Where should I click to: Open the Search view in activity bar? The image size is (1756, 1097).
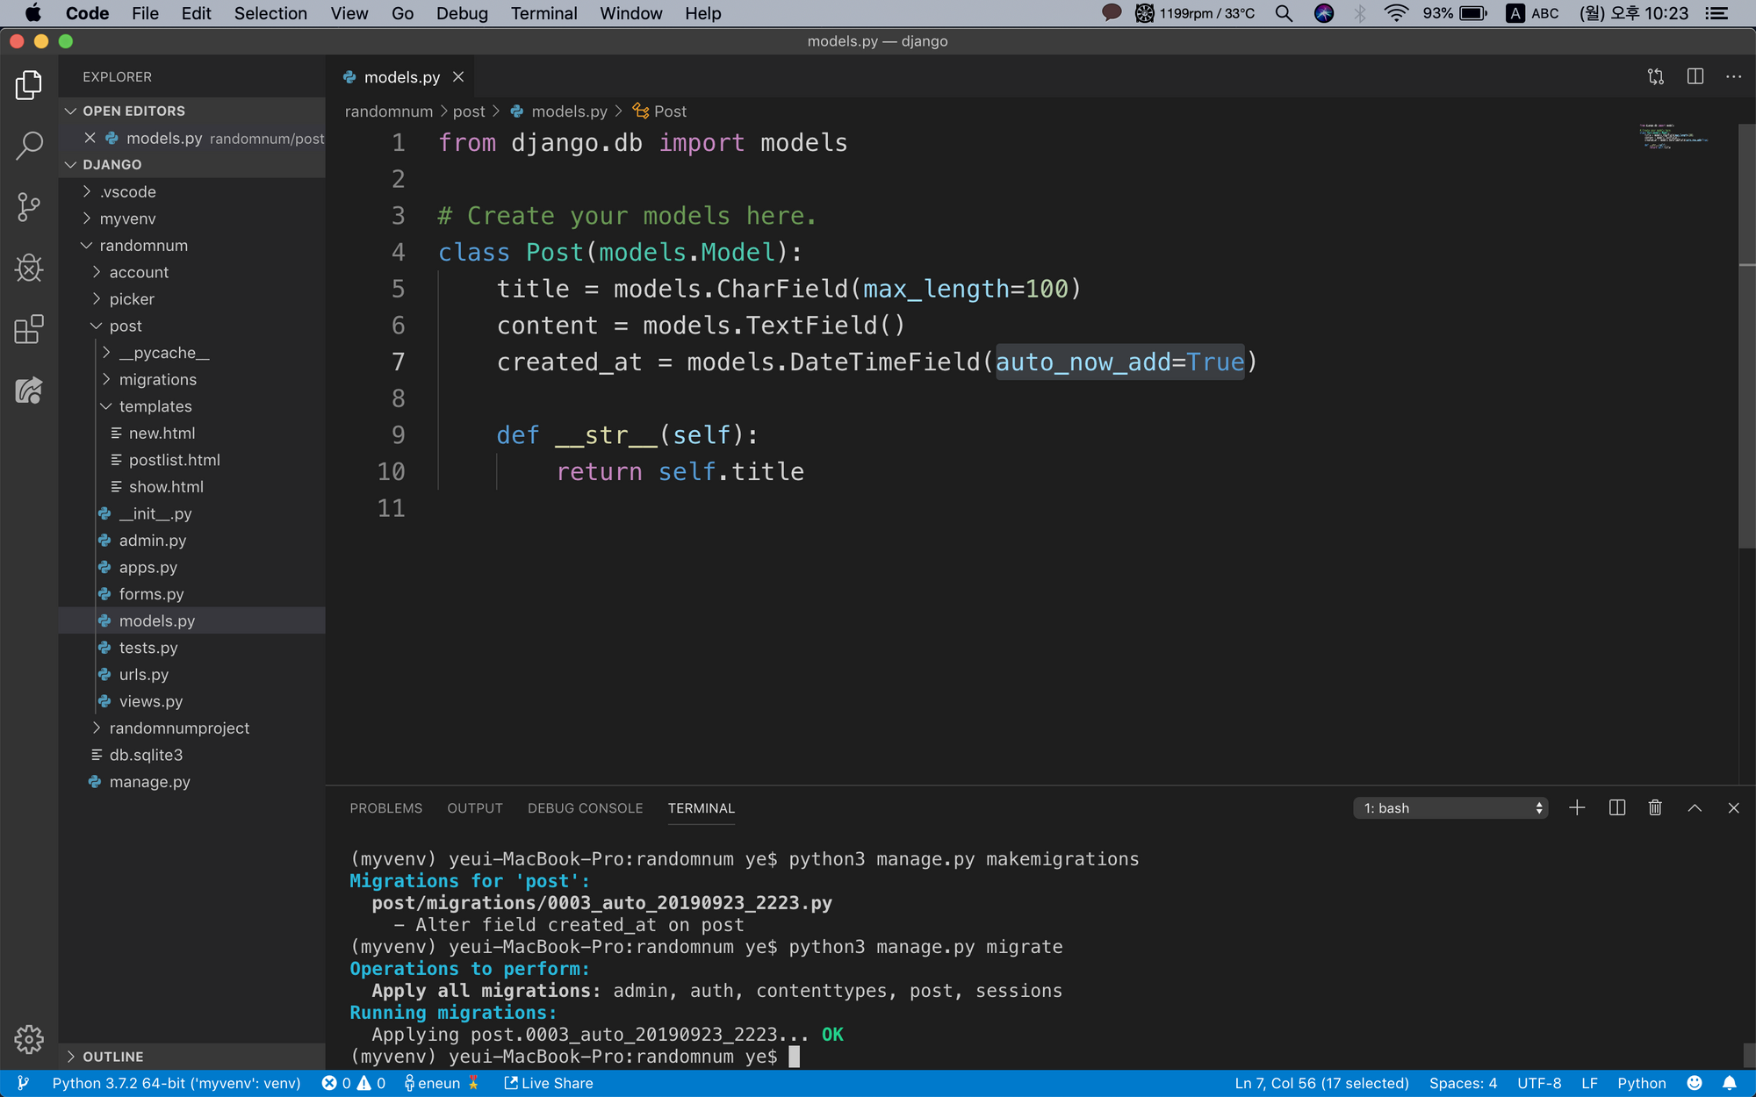(x=29, y=146)
